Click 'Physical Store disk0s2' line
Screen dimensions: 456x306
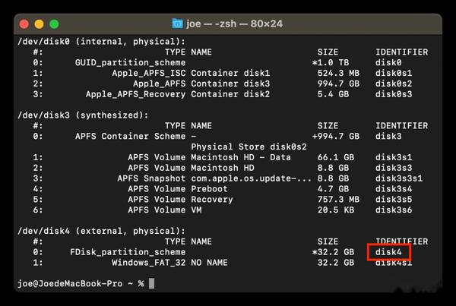coord(249,147)
